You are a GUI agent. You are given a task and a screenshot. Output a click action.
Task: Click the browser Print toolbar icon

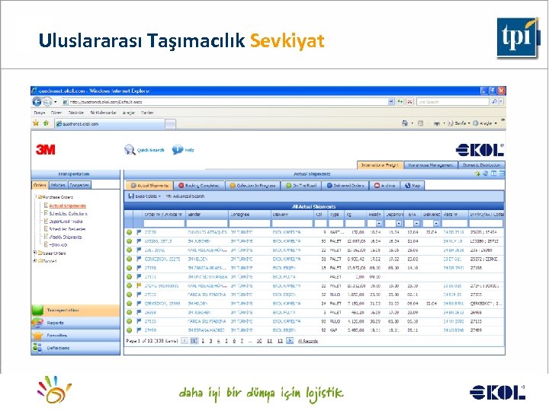[x=437, y=123]
